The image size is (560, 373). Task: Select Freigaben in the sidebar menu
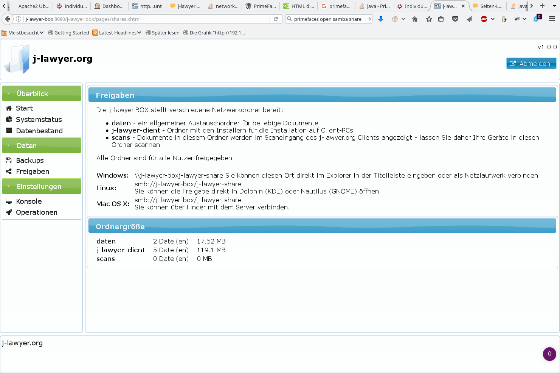[x=27, y=172]
